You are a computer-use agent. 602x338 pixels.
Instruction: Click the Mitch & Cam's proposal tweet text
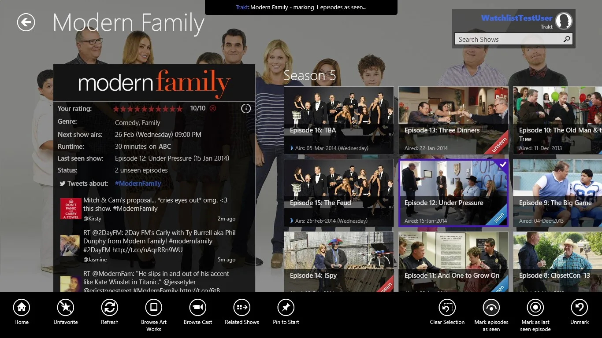[x=156, y=204]
